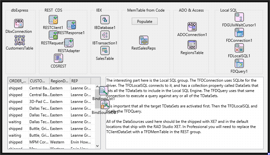Select the RESTResponse1 component icon
The image size is (270, 155).
point(71,25)
